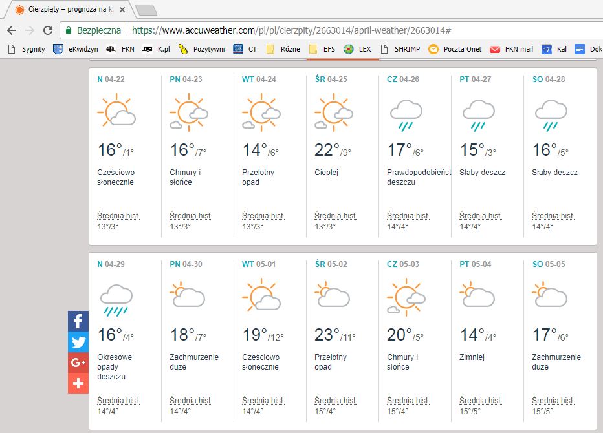
Task: Click the address bar URL field
Action: point(291,30)
